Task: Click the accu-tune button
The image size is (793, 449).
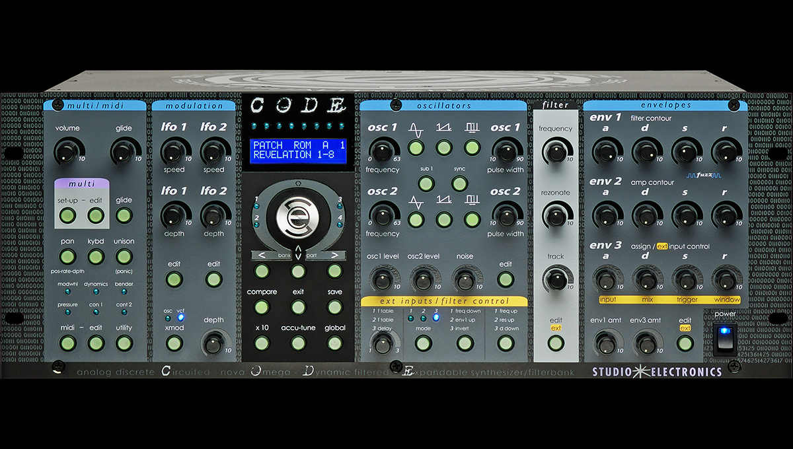Action: (x=299, y=343)
